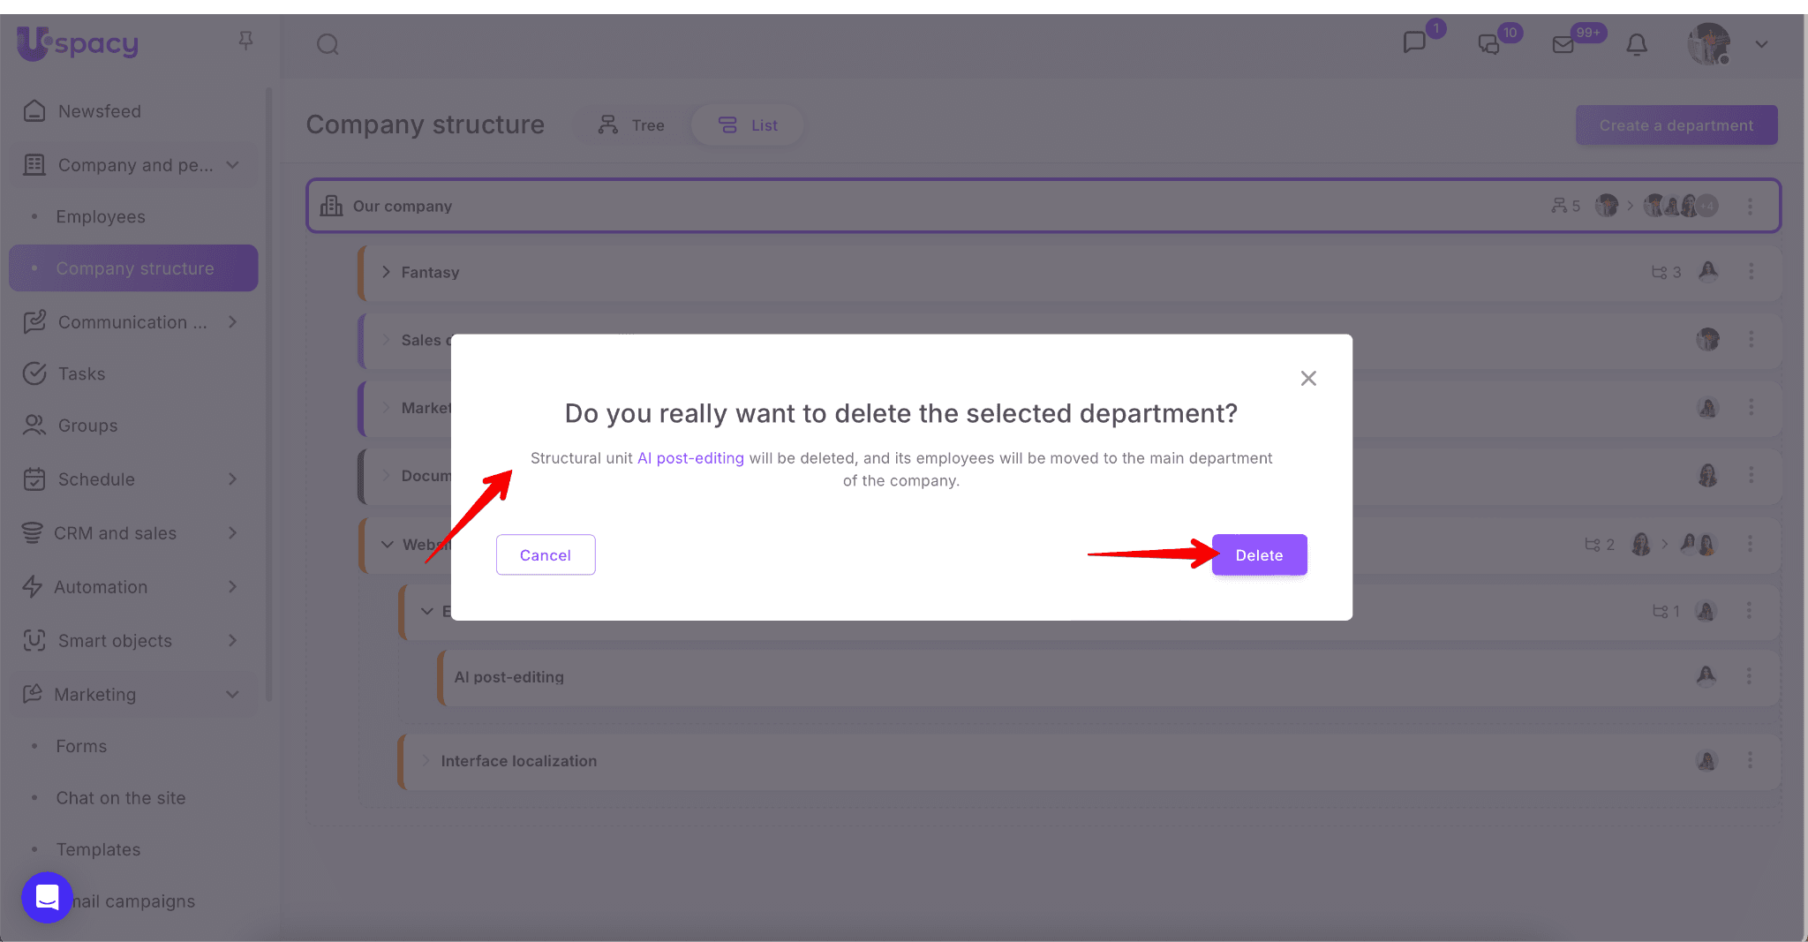Screen dimensions: 1808x942
Task: Open the user profile dropdown arrow
Action: 1761,44
